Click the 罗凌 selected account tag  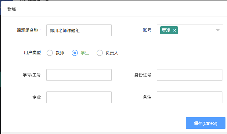(166, 30)
